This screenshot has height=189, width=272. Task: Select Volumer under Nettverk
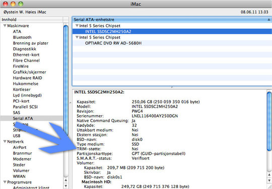click(21, 171)
